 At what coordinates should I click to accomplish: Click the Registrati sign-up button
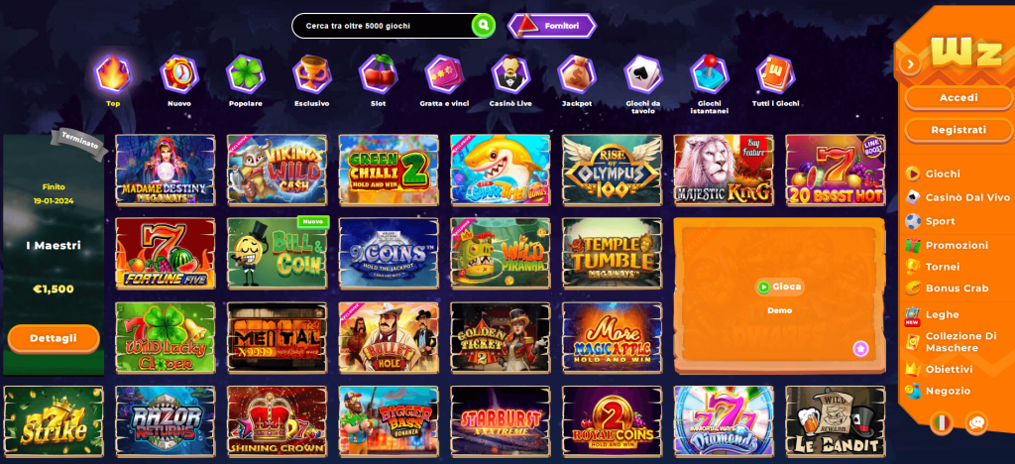[959, 130]
